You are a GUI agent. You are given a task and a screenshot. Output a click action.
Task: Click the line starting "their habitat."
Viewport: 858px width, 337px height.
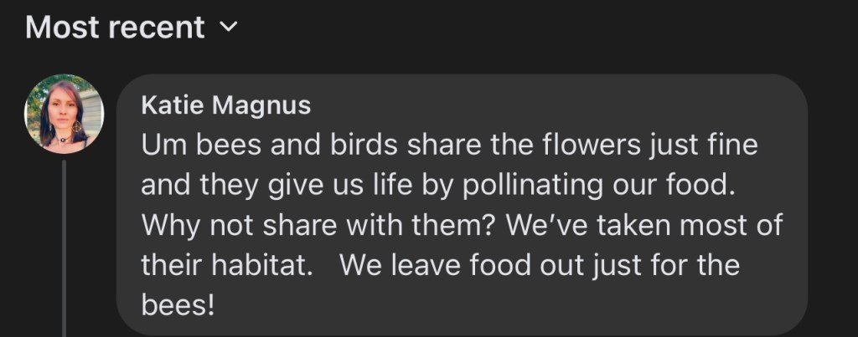pos(440,266)
